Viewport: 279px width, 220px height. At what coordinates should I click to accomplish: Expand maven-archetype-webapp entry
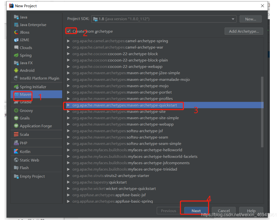[x=68, y=124]
